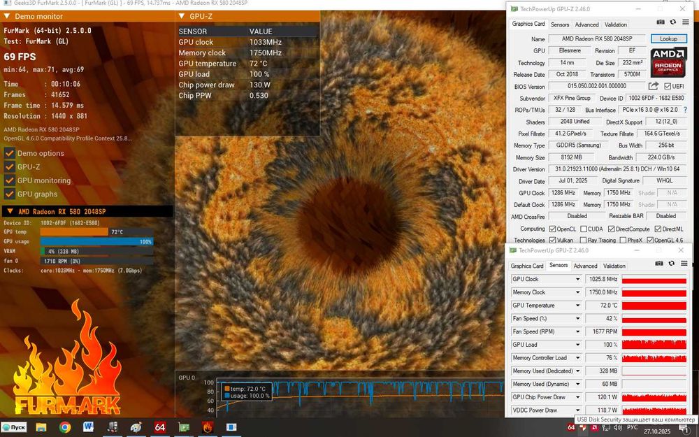The width and height of the screenshot is (699, 437).
Task: Click the GPU Clock red sensor graph
Action: [654, 279]
